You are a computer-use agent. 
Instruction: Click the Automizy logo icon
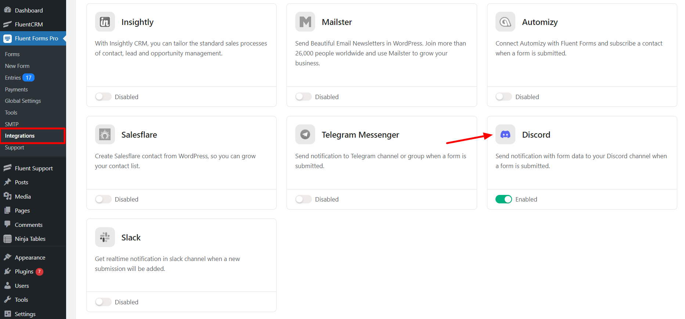[x=505, y=22]
